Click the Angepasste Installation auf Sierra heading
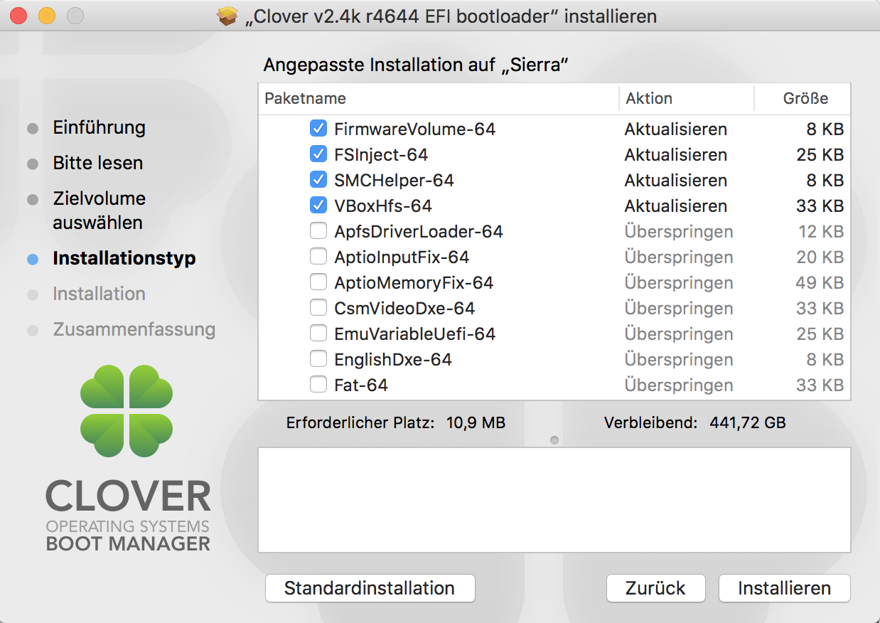This screenshot has height=623, width=880. point(417,65)
